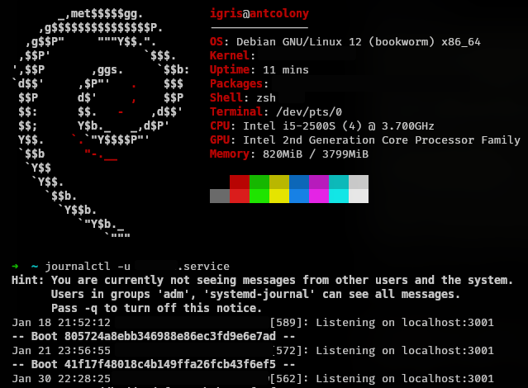Click the '.service' text in the command

[203, 266]
